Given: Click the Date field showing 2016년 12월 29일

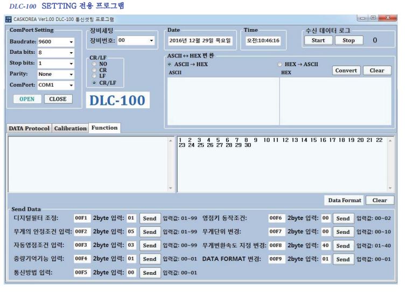Looking at the screenshot, I should point(200,41).
